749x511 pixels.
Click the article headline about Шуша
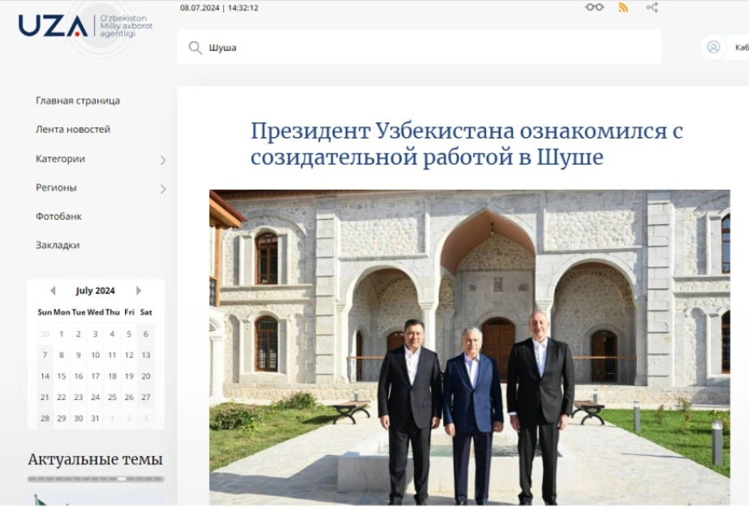tap(467, 144)
